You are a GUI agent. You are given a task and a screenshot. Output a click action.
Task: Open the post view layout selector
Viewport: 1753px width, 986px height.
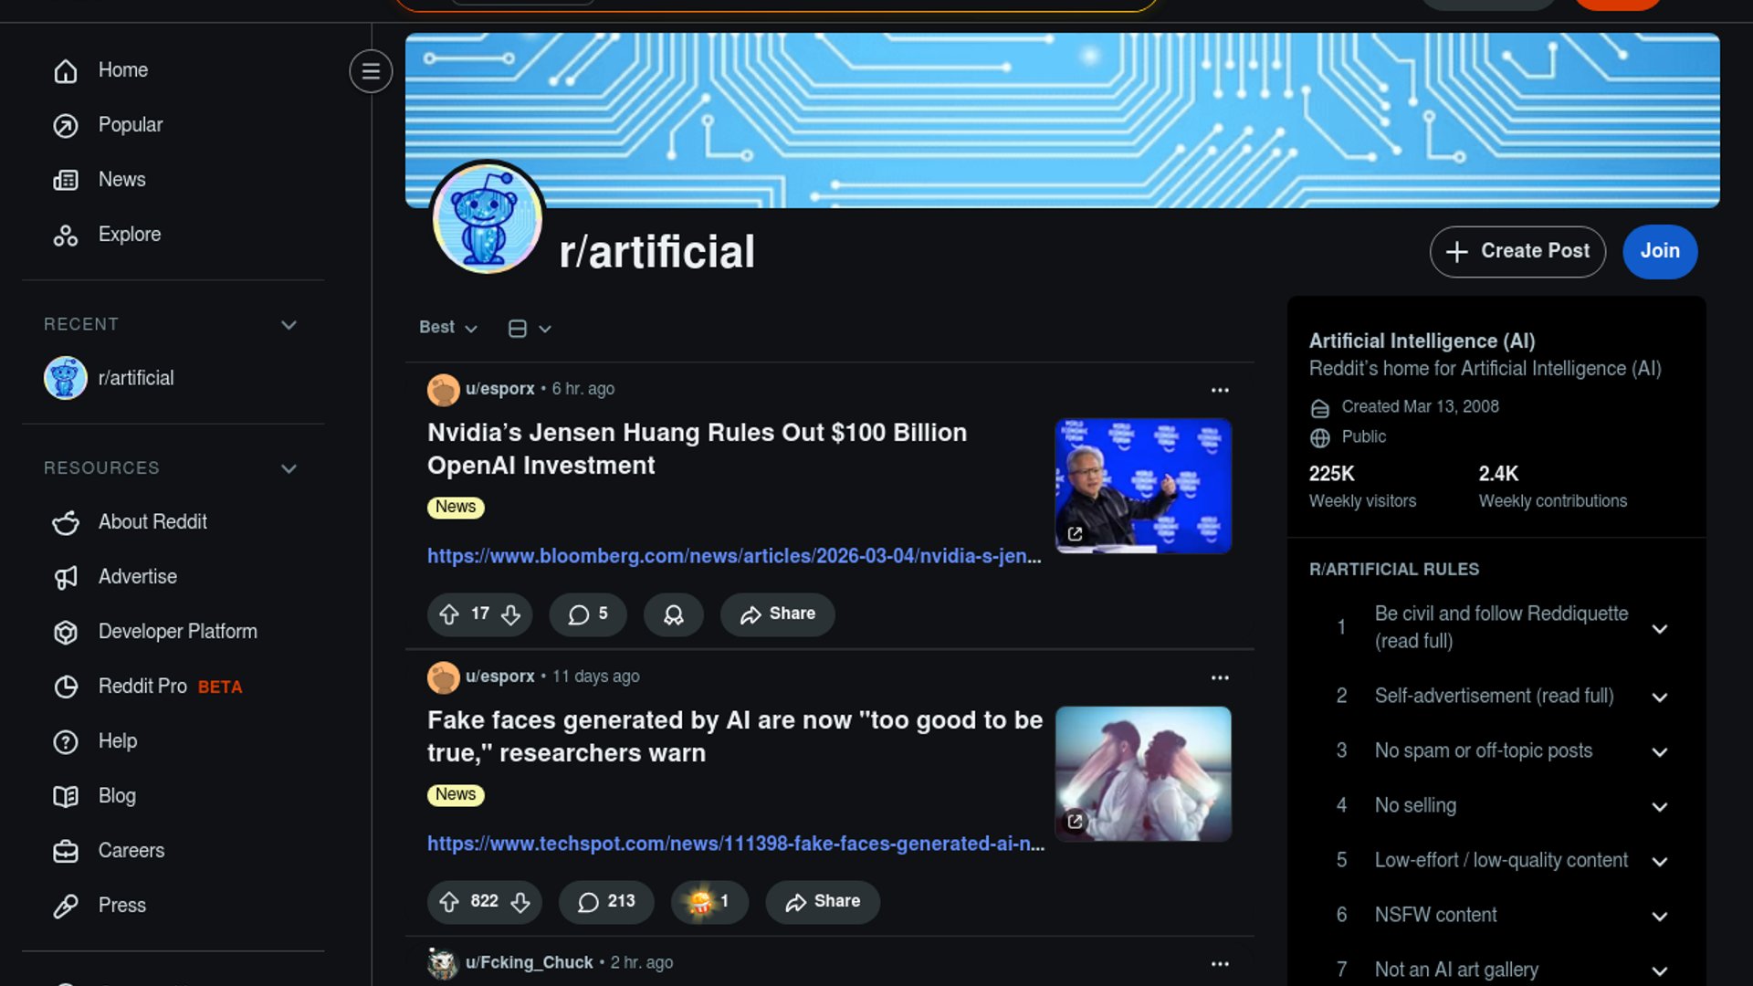point(529,329)
